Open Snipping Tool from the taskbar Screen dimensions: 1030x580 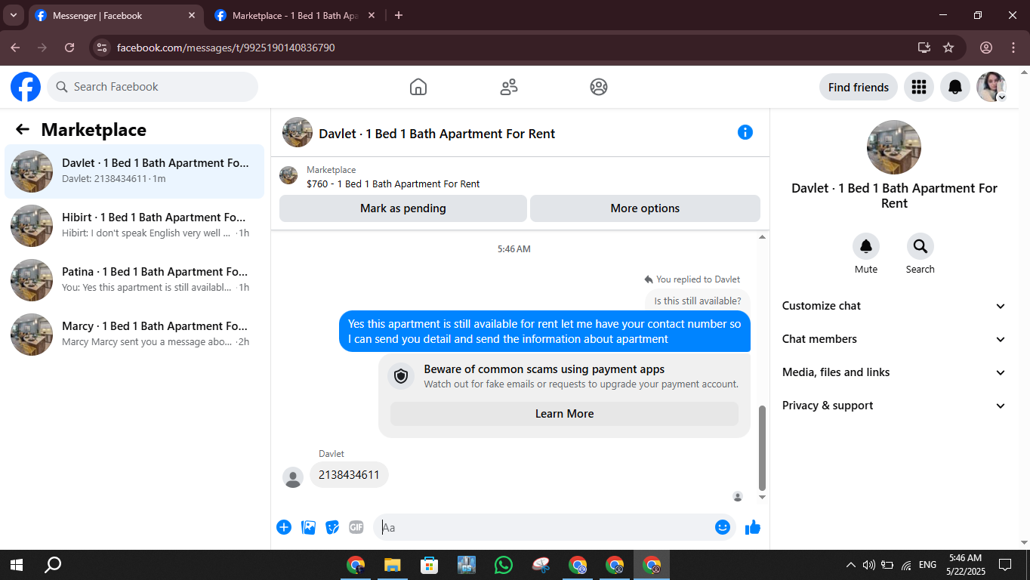(541, 565)
